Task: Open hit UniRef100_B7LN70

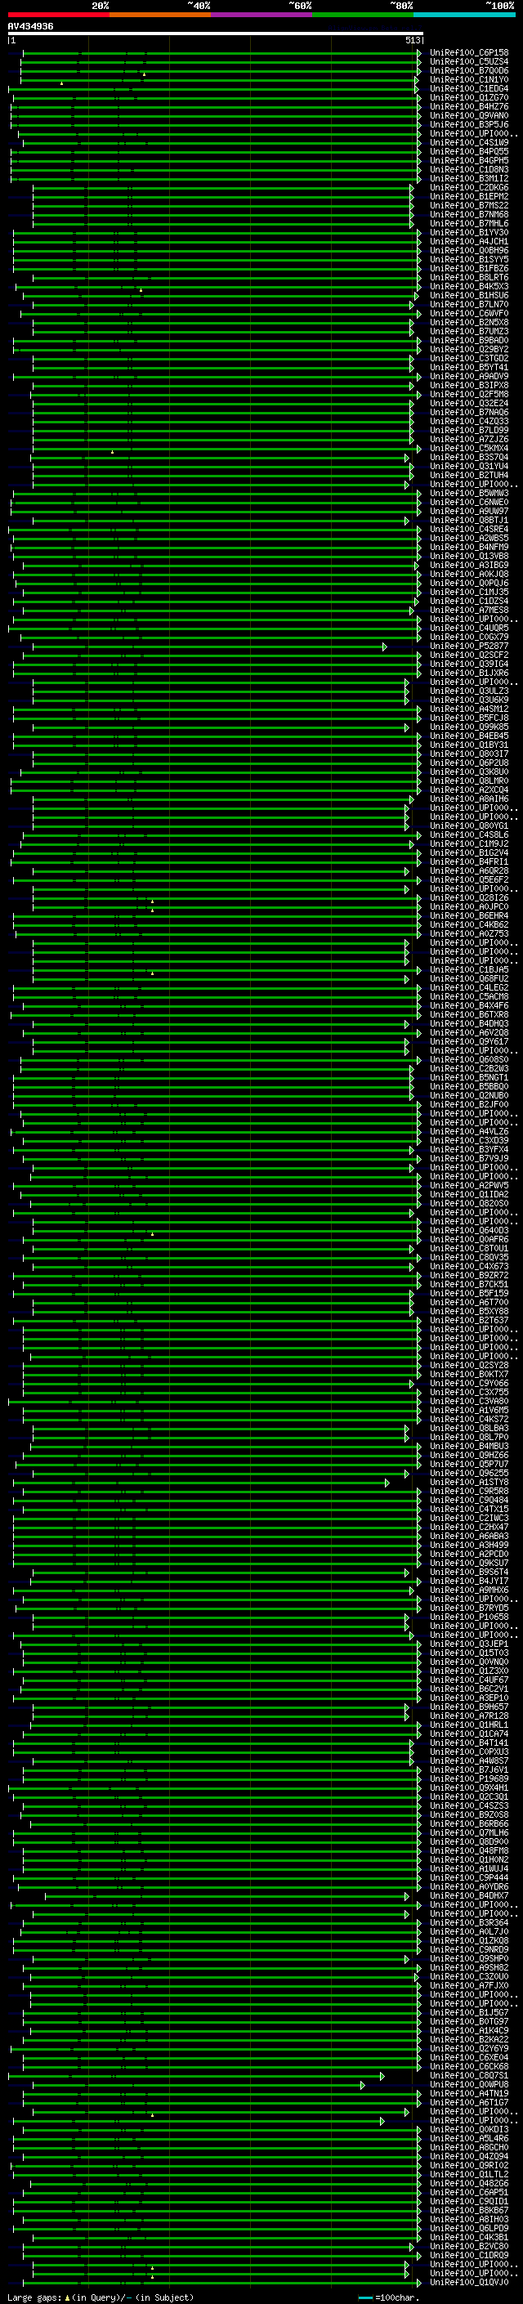Action: [x=469, y=304]
